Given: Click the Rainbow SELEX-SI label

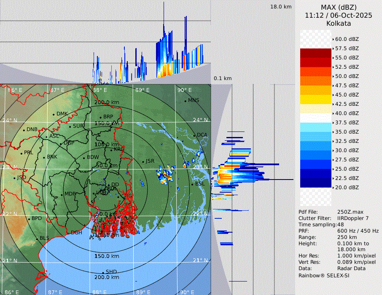Looking at the screenshot, I should point(324,275).
